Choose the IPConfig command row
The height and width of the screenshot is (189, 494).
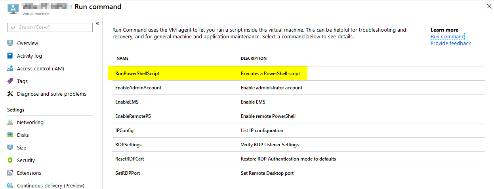click(124, 130)
